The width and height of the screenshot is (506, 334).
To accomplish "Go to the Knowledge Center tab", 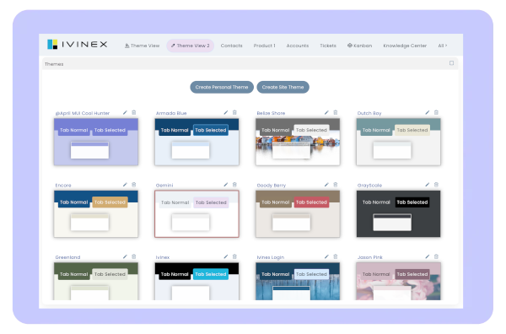I will [405, 46].
